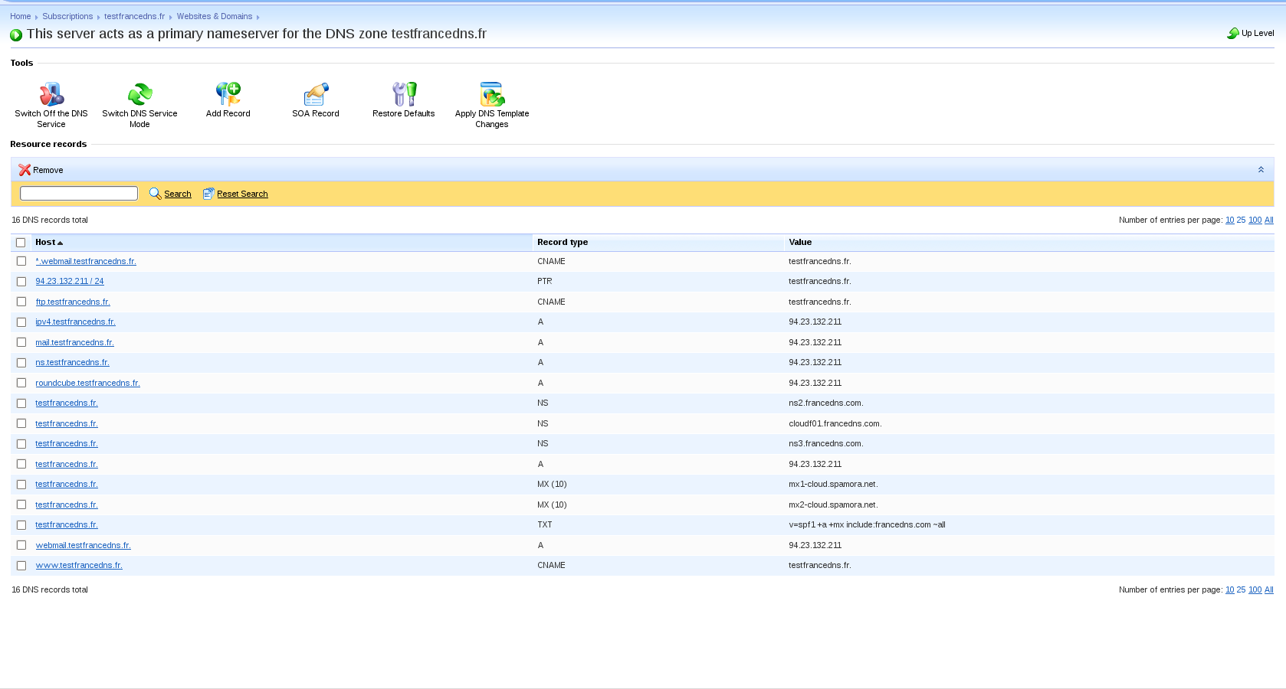
Task: Click the Reset Search icon
Action: tap(208, 194)
